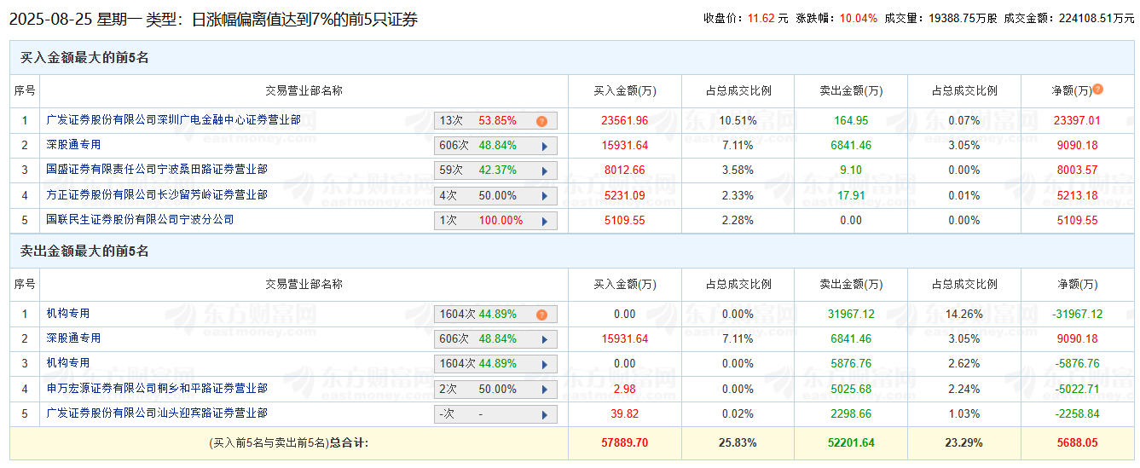Click the orange question icon in 广发证券深圳 row
This screenshot has width=1140, height=468.
(x=541, y=121)
